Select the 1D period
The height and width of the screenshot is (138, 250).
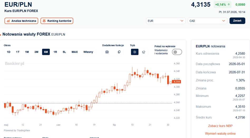coord(9,52)
